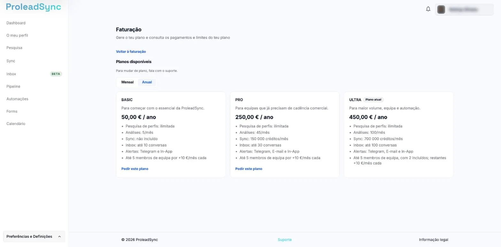Go to Pipeline
This screenshot has width=501, height=247.
pos(13,87)
